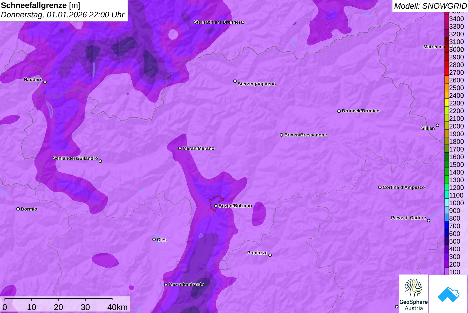Click the 700 m blue legend swatch
468x313 pixels.
click(447, 226)
